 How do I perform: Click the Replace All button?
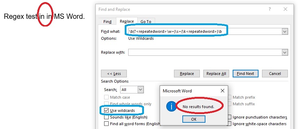(216, 74)
